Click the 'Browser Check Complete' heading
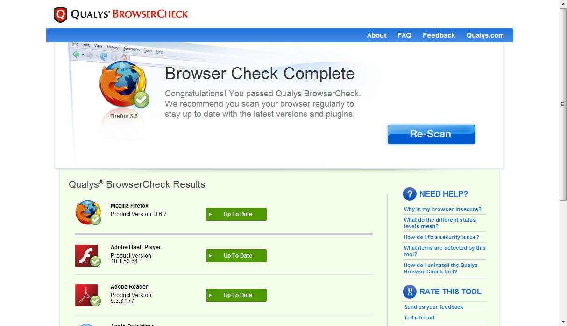 (260, 74)
